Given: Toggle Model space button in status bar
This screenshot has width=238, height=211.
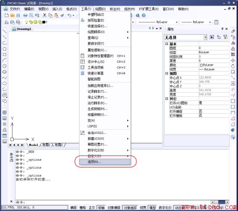Looking at the screenshot, I should point(153,208).
